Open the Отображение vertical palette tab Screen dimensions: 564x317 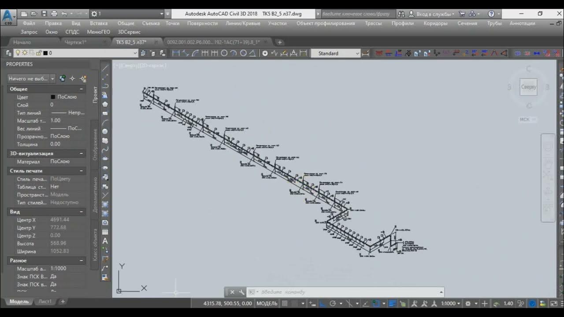point(95,144)
